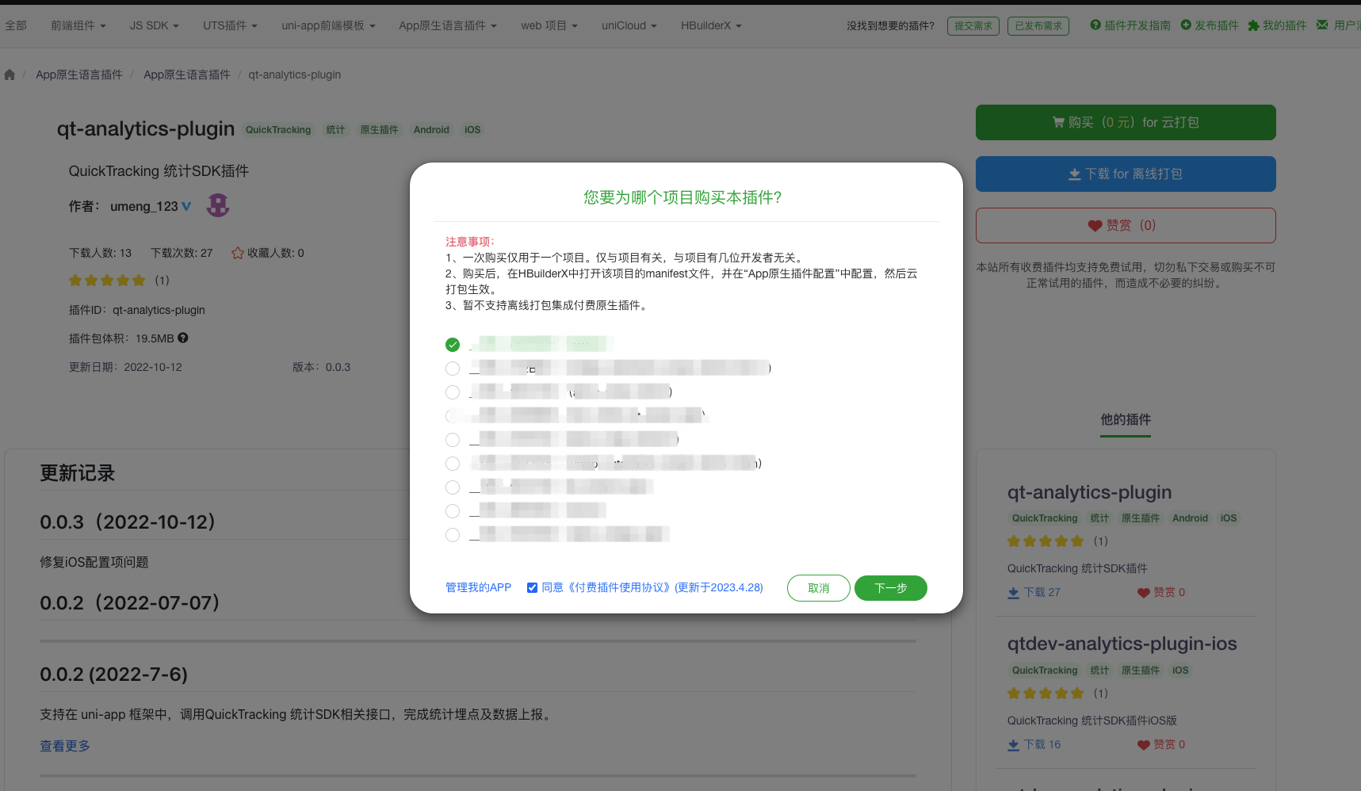Click the 插件ID: qt-analytics-plugin text

(x=137, y=310)
